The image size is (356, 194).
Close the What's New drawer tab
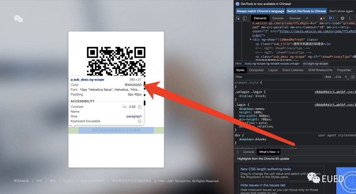[278, 152]
